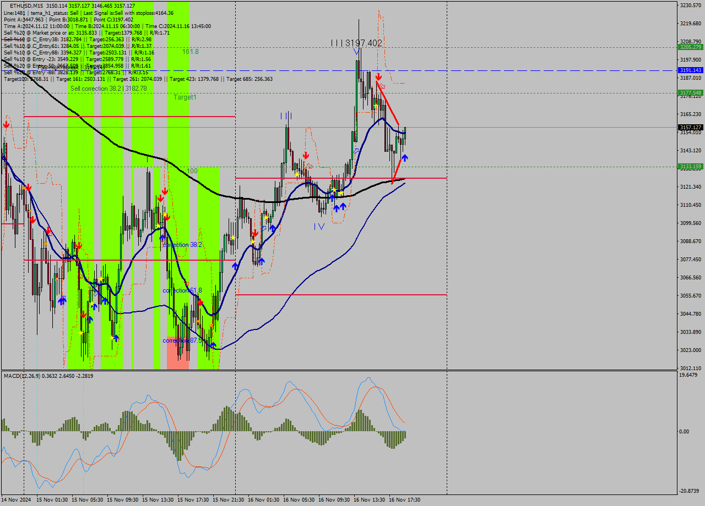Click the 3055.670 price axis label
This screenshot has height=506, width=705.
[691, 295]
